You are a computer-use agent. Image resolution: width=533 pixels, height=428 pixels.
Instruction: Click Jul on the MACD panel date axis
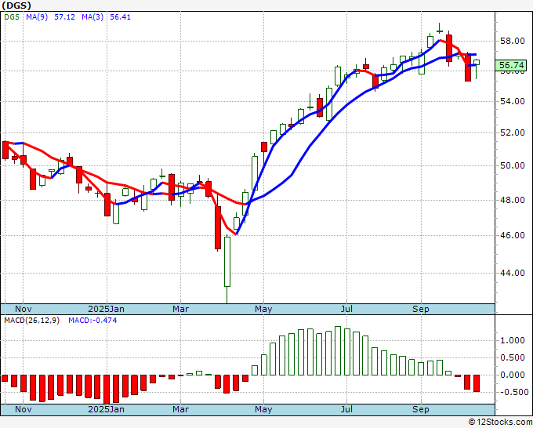pos(346,409)
